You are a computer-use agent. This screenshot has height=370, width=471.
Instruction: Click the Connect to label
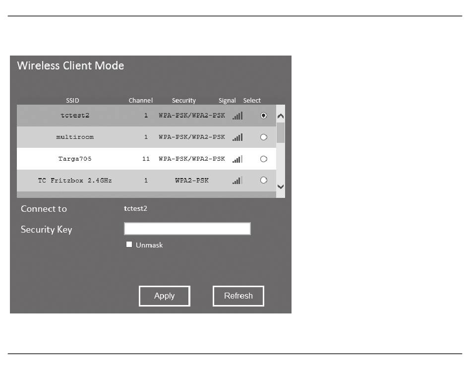44,209
